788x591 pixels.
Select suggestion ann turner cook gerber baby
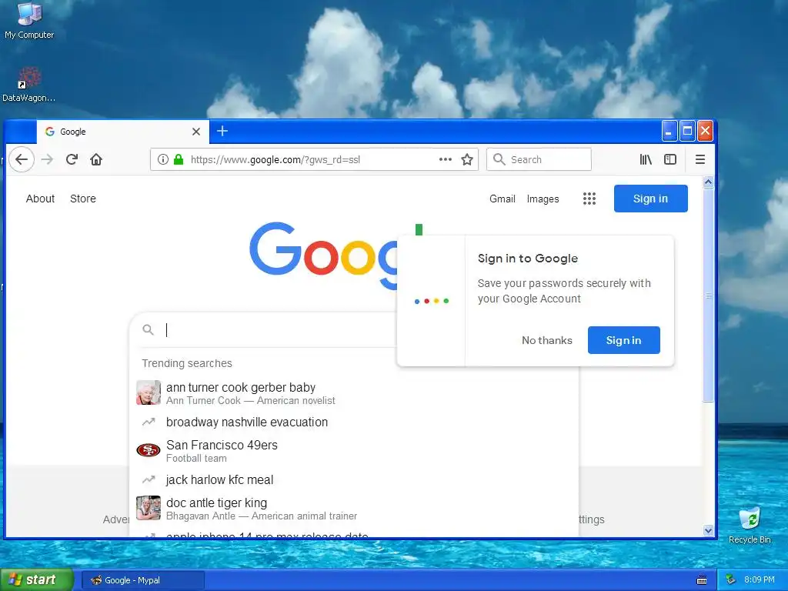[354, 393]
